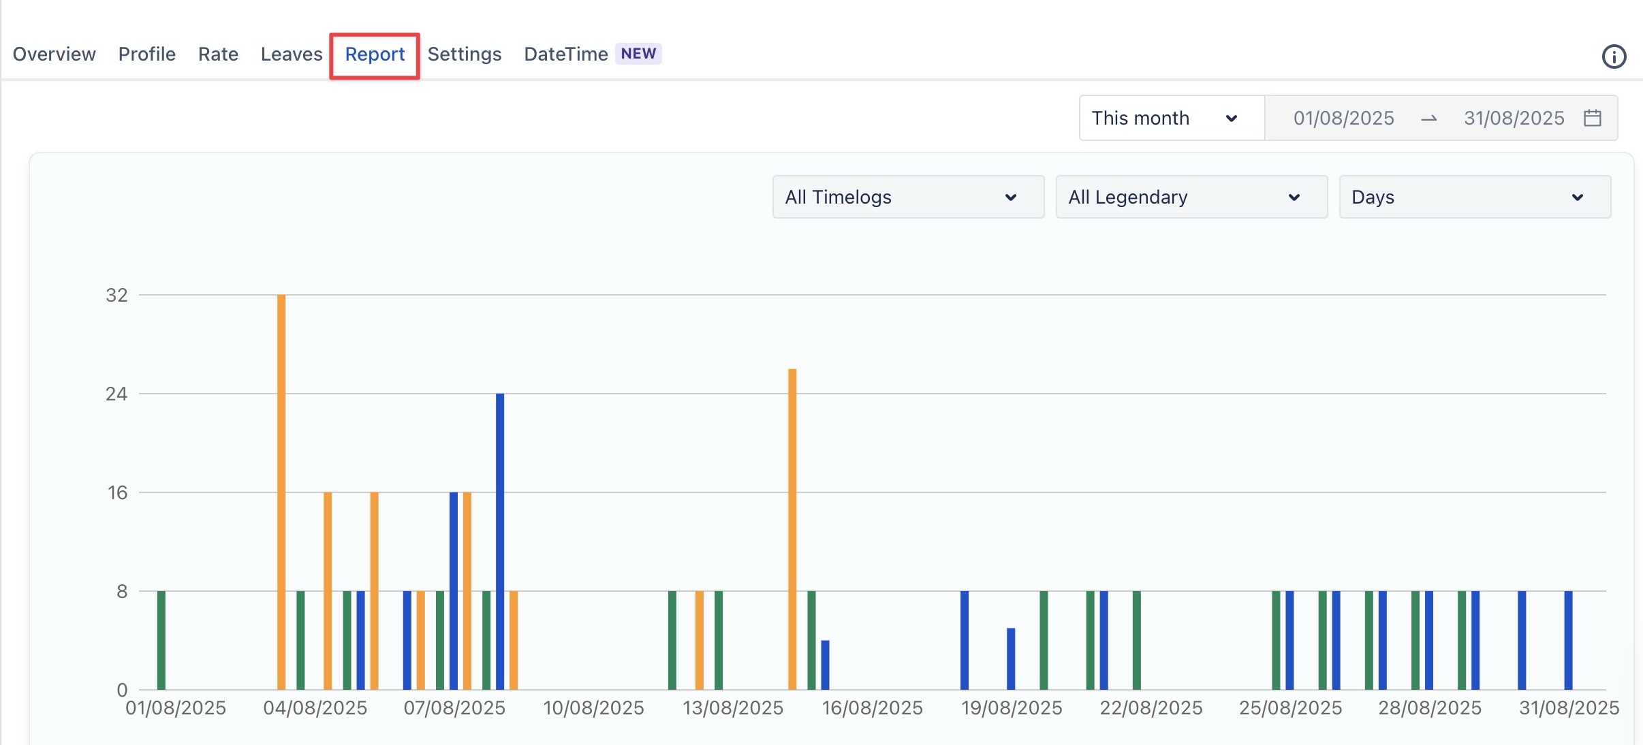
Task: Click the green bar on 01/08/2025
Action: coord(161,640)
